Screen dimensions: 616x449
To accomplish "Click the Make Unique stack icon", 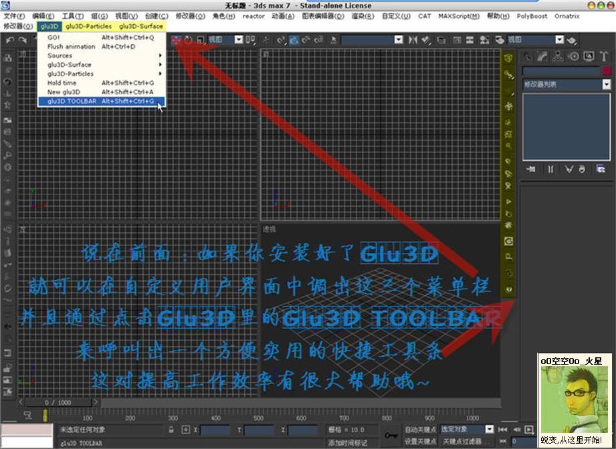I will point(569,169).
